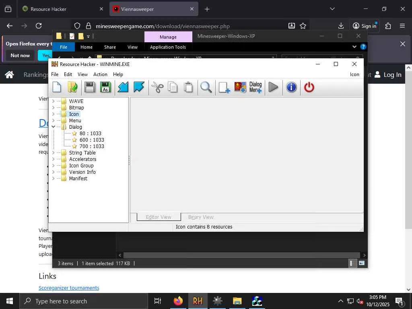Click the Save As green floppy icon
Screen dimensions: 412x309
(x=105, y=87)
